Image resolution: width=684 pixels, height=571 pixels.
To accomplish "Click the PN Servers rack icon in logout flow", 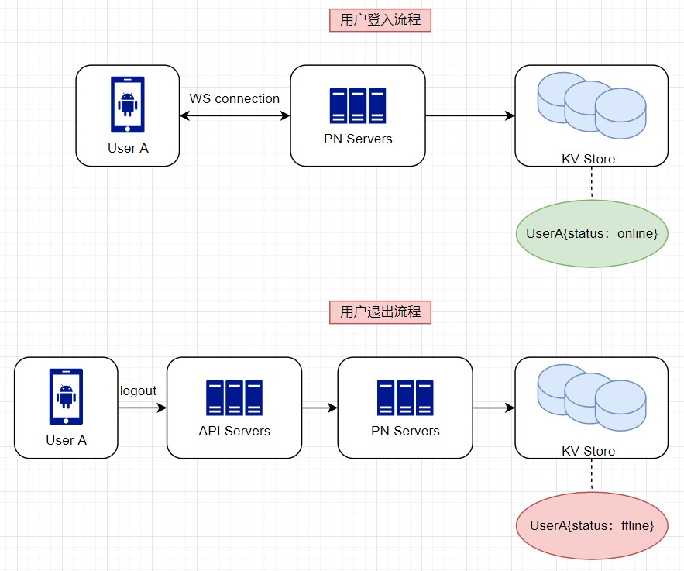I will 405,397.
